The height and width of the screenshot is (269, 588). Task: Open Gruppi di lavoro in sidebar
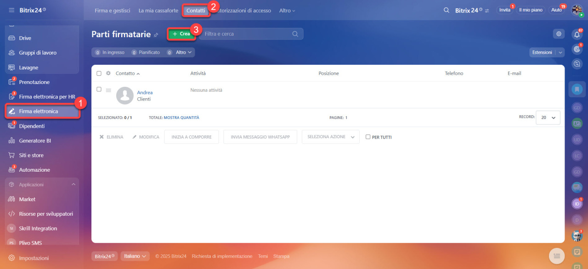point(42,53)
